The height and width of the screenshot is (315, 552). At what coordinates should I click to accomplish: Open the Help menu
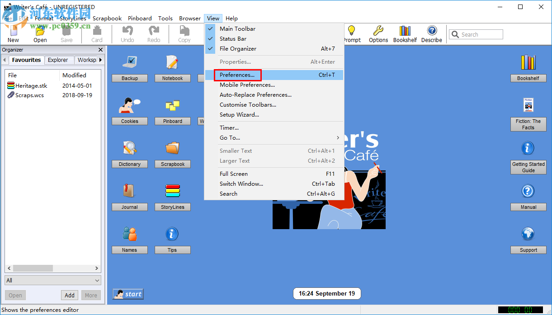[231, 19]
